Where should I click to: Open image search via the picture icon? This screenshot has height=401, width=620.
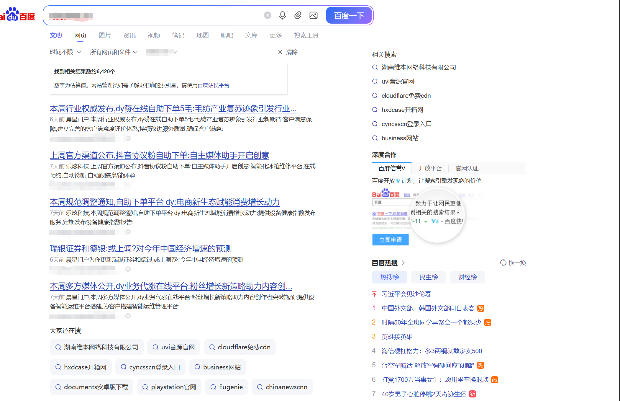314,15
